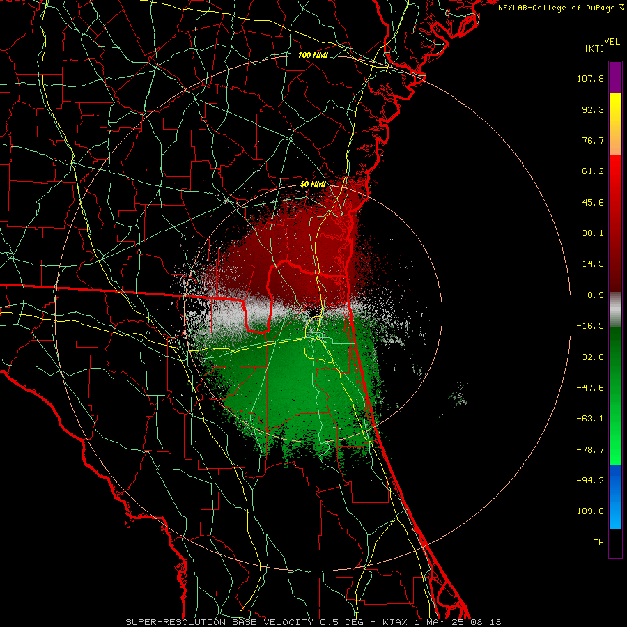The width and height of the screenshot is (627, 627).
Task: Select the 107.8 value on the scale
Action: pos(590,78)
